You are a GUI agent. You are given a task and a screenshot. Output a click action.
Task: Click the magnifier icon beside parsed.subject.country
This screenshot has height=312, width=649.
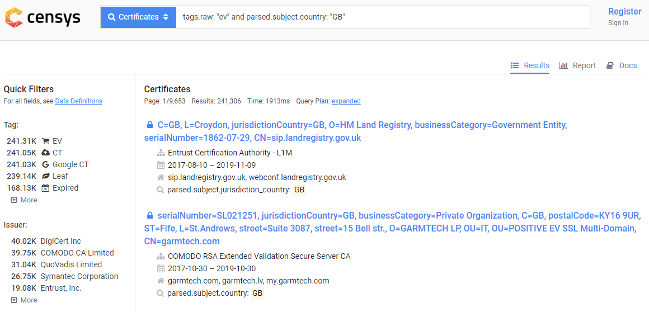pyautogui.click(x=160, y=294)
